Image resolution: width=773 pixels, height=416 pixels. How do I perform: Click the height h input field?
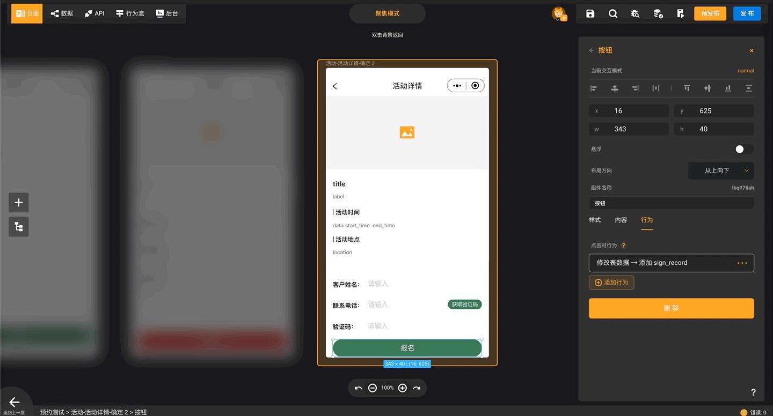pos(714,129)
